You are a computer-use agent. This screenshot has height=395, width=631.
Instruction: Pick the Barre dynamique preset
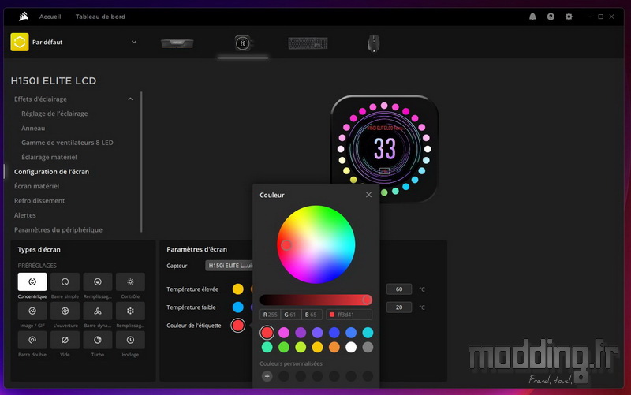pos(97,311)
